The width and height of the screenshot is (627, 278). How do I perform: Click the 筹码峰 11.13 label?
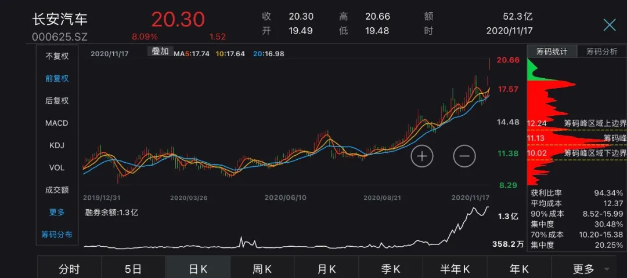[x=576, y=138]
